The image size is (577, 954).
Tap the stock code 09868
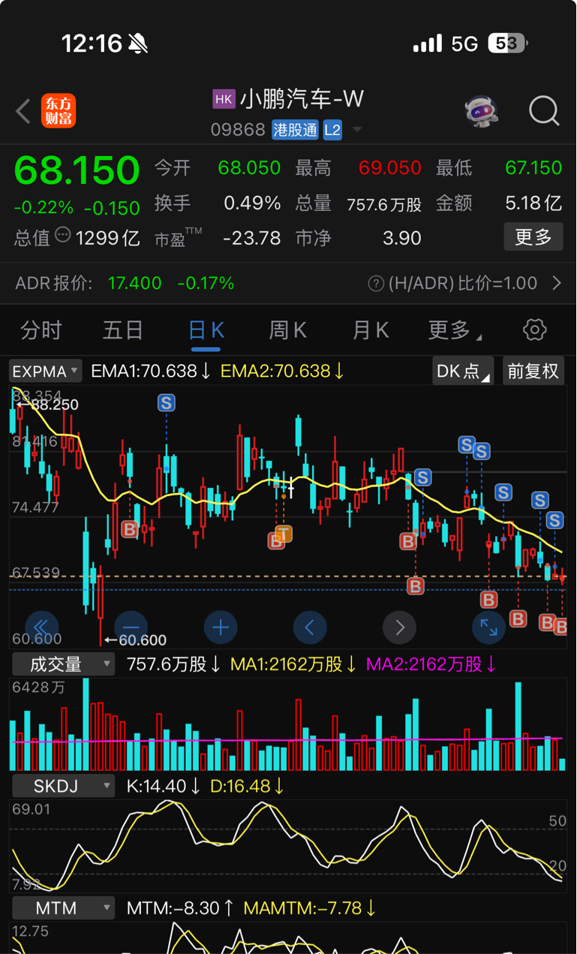click(x=238, y=130)
